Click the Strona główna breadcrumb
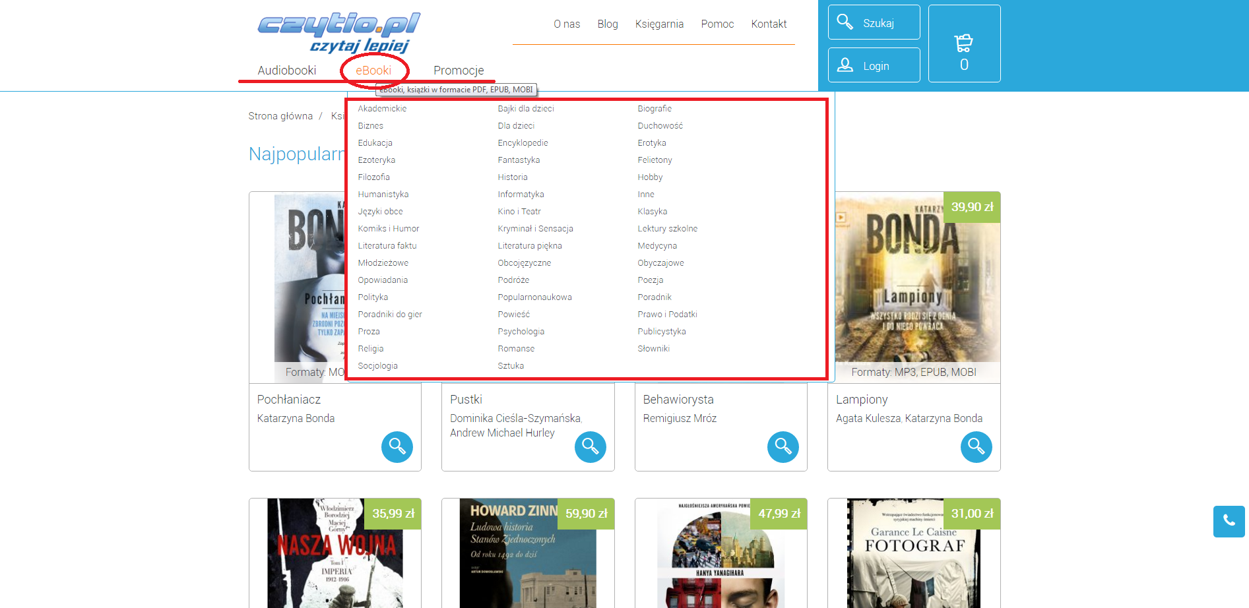The image size is (1249, 608). click(x=280, y=116)
